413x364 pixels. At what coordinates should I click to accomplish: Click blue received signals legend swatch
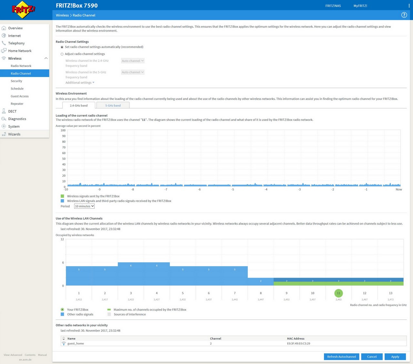(62, 201)
